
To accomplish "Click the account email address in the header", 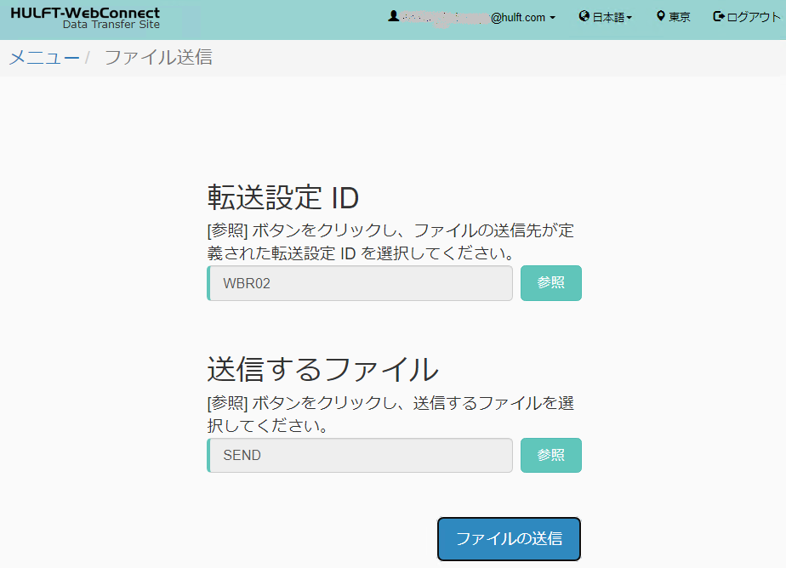I will click(x=468, y=17).
